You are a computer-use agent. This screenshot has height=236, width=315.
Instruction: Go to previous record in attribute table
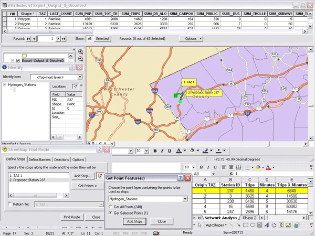(x=34, y=38)
